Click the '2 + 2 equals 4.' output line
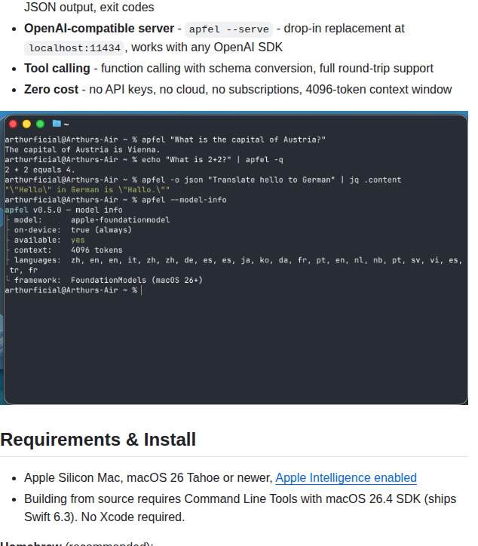The width and height of the screenshot is (478, 546). 40,170
